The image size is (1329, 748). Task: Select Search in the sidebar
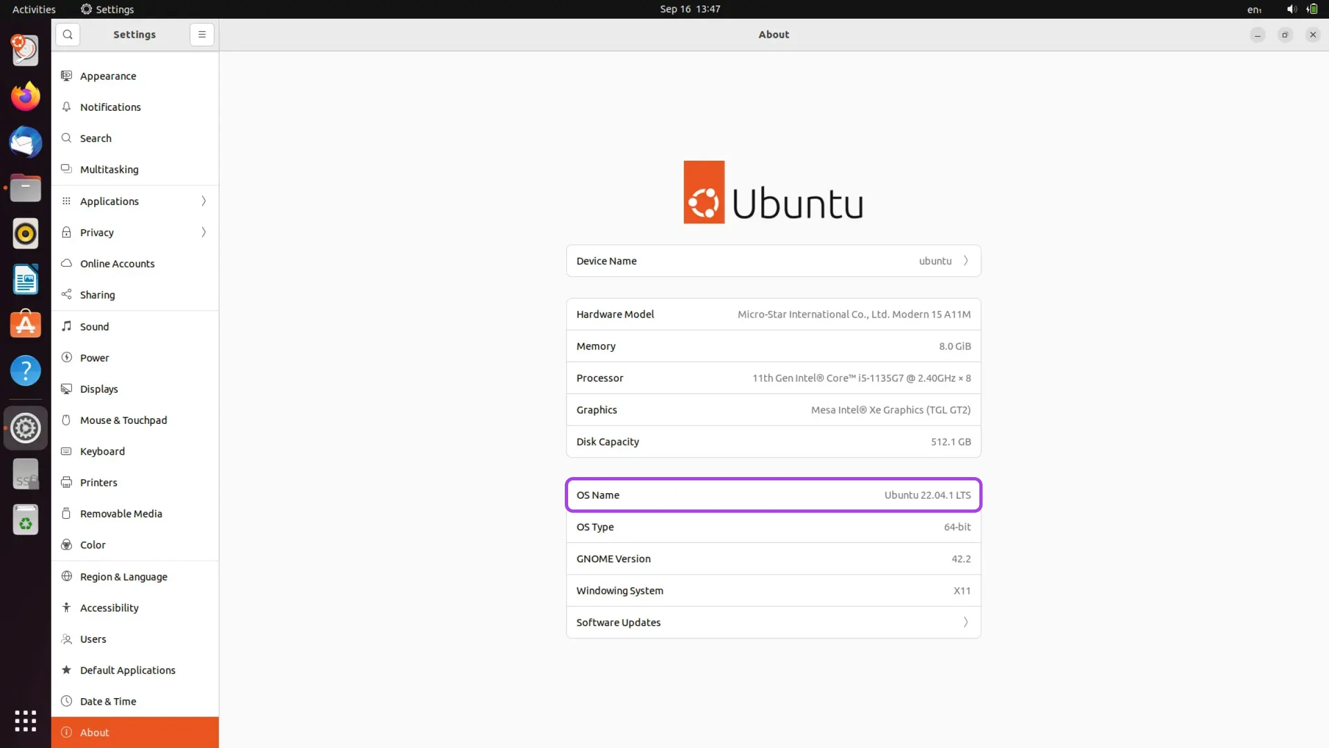coord(135,138)
